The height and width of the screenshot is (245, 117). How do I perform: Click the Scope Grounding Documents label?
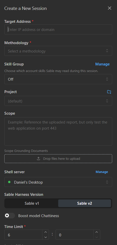tap(26, 151)
